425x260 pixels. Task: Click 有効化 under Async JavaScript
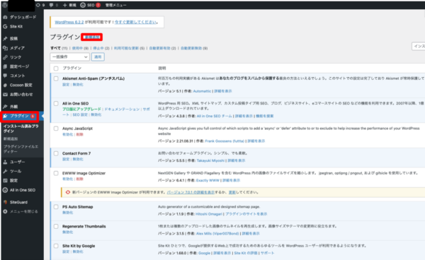(67, 134)
